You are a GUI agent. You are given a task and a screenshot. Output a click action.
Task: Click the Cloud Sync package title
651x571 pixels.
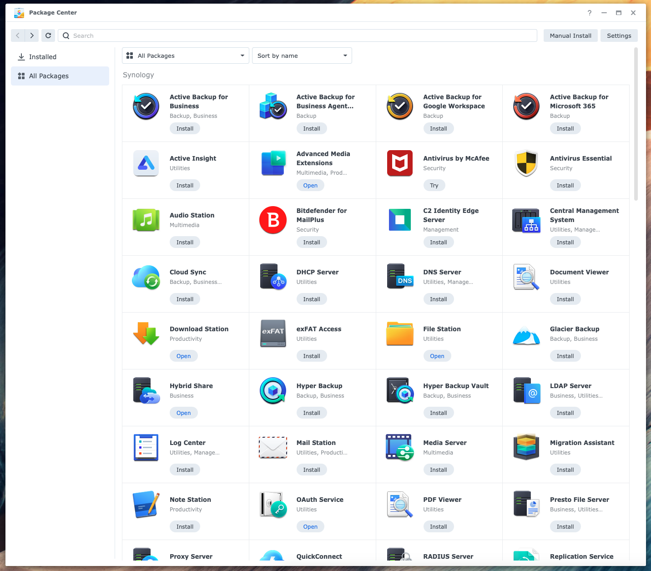[188, 272]
